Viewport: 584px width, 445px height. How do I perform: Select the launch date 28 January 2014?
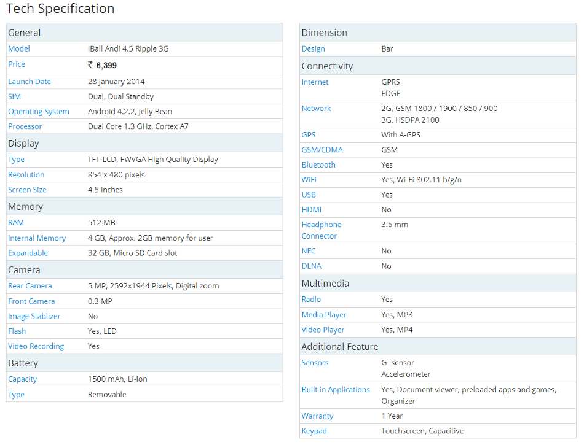click(116, 82)
